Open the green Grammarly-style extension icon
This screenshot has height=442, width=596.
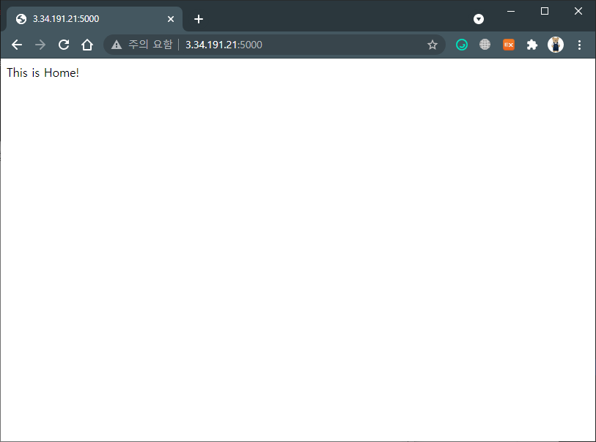[462, 45]
